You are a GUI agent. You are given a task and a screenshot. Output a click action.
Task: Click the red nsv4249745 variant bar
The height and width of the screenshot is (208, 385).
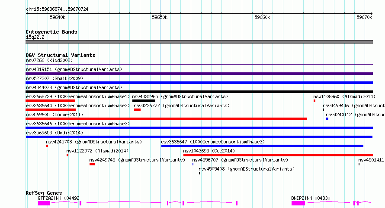tap(92, 164)
